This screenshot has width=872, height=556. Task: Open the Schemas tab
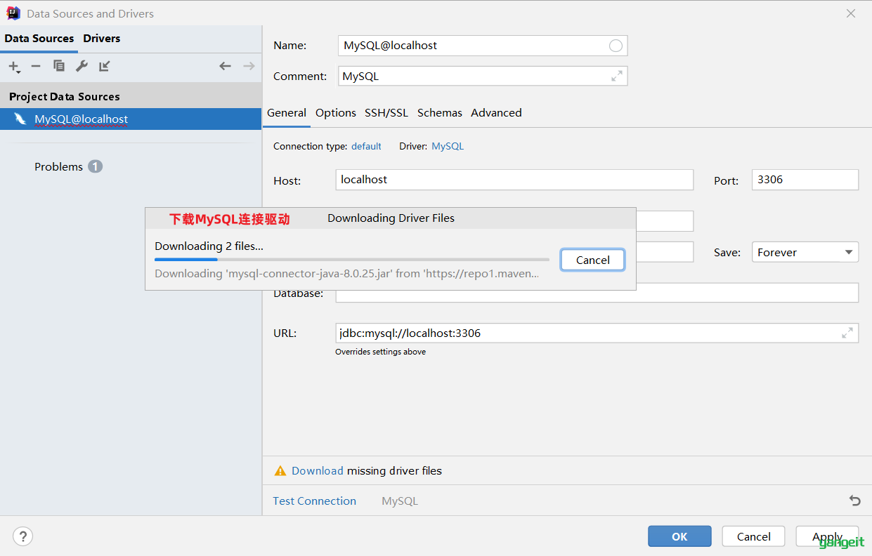[440, 112]
